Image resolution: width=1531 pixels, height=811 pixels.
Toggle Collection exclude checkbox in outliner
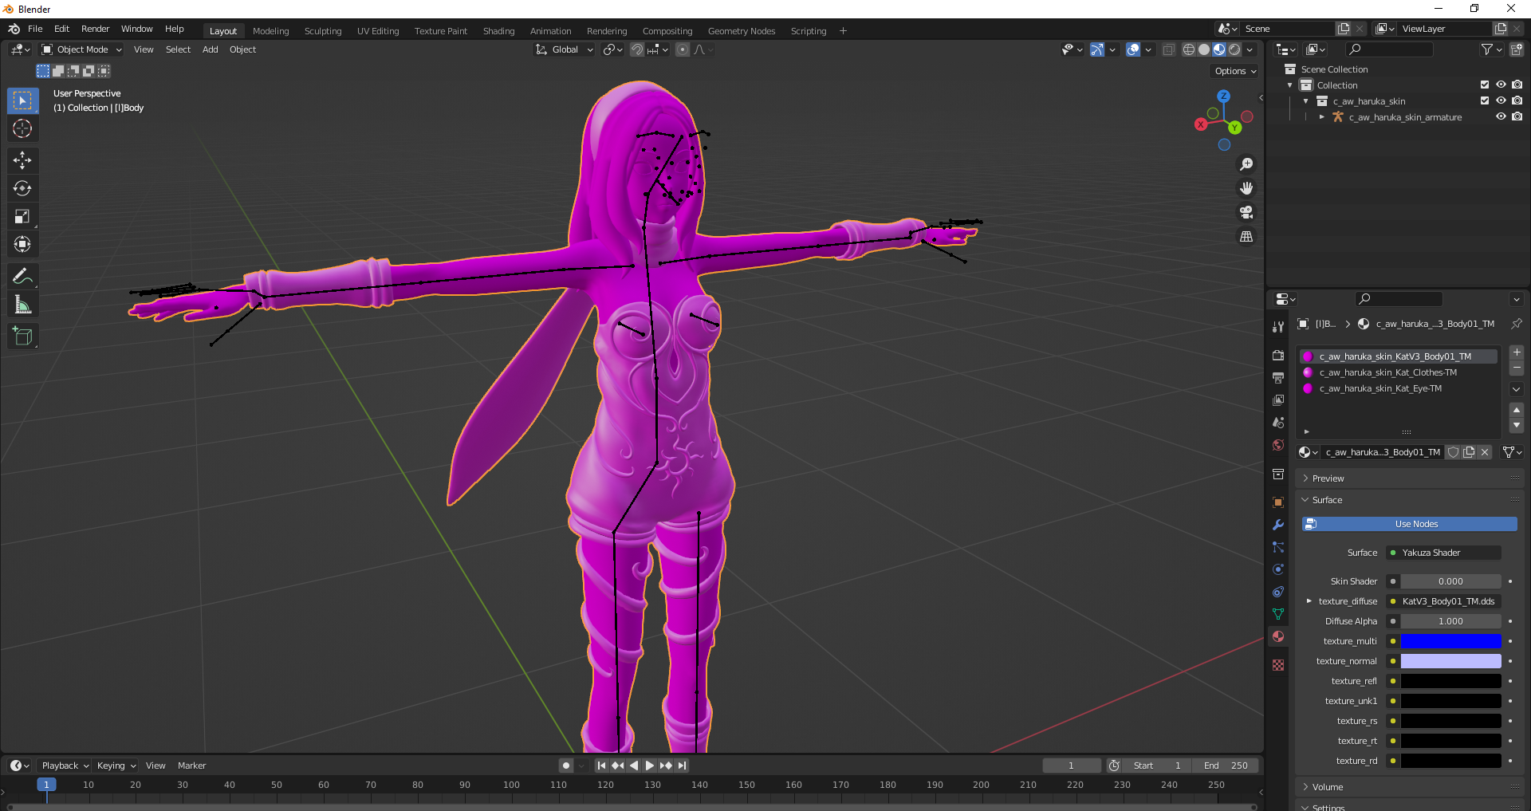(1485, 85)
